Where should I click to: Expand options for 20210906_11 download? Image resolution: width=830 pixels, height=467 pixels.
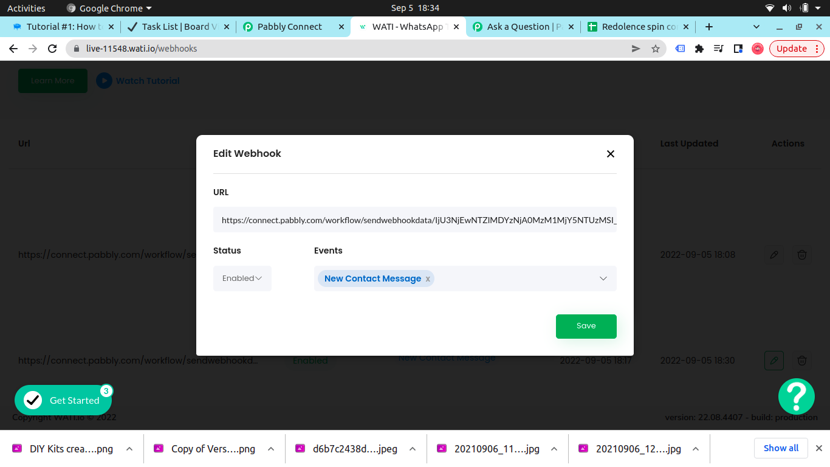point(554,449)
